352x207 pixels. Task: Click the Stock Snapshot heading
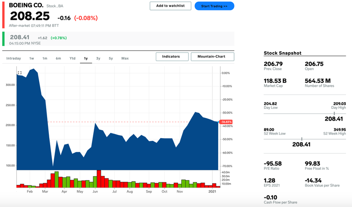click(x=282, y=53)
